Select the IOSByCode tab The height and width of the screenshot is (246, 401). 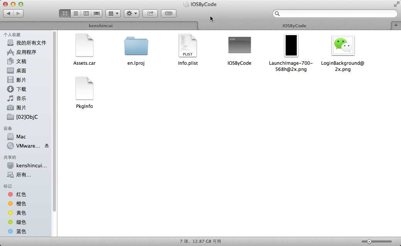294,25
